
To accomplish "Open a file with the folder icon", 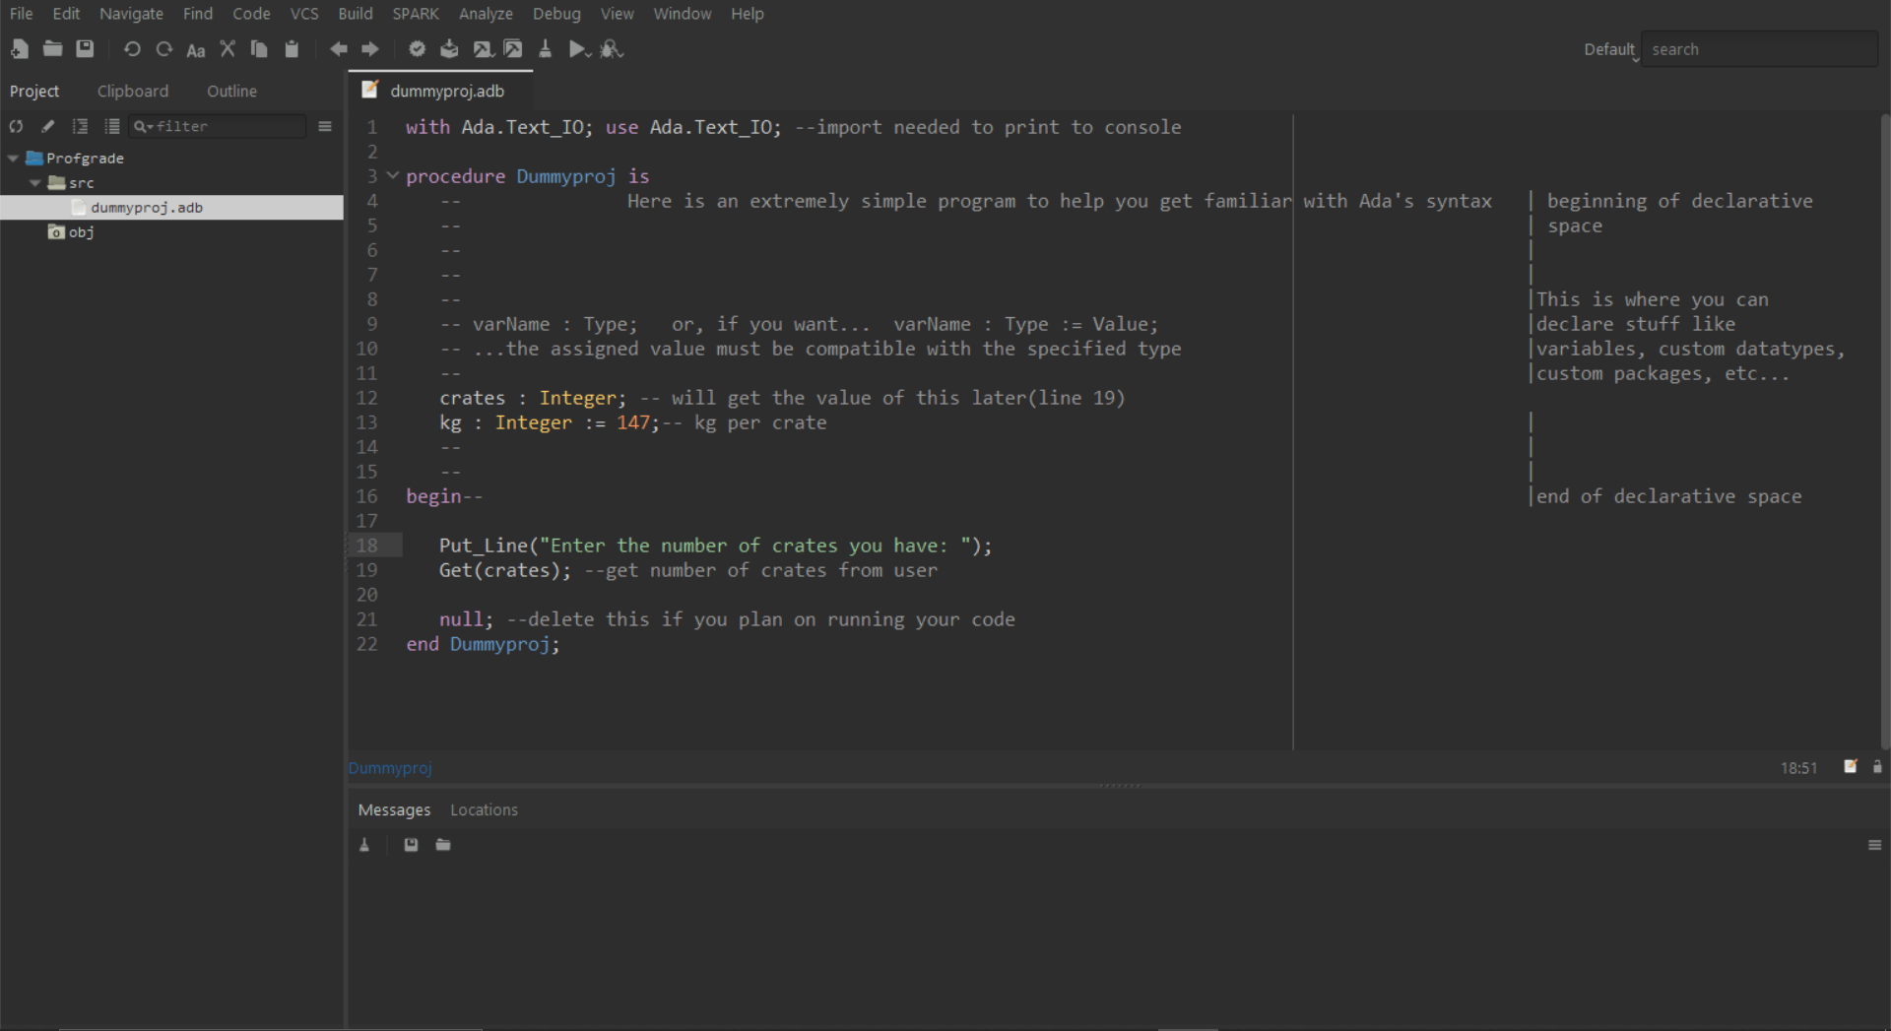I will [x=52, y=49].
